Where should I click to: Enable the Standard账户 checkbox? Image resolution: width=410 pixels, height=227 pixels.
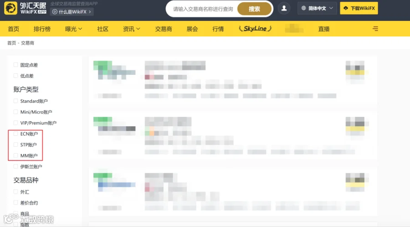coord(15,101)
